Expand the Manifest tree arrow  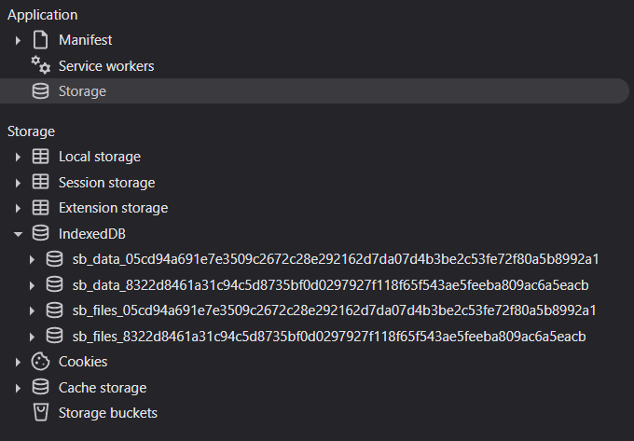point(18,40)
